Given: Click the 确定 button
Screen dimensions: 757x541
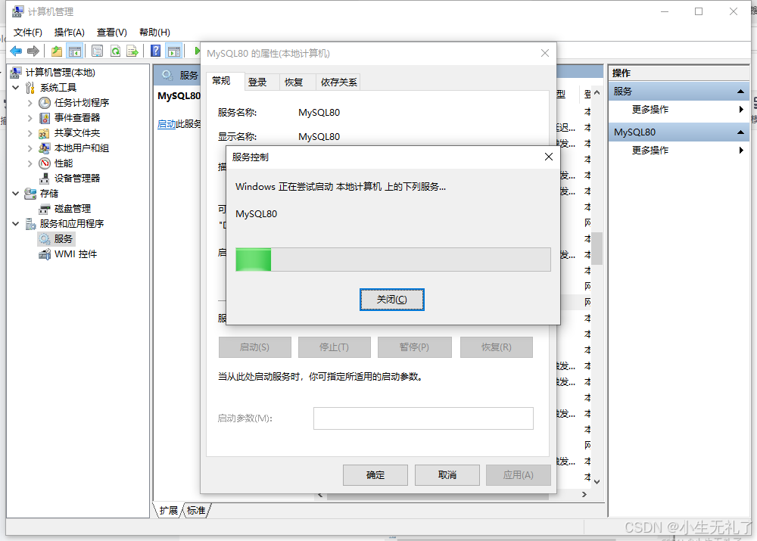Looking at the screenshot, I should [375, 475].
